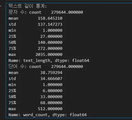The height and width of the screenshot is (120, 132).
Task: Click the 'max' label beside 512.000000
Action: point(12,109)
